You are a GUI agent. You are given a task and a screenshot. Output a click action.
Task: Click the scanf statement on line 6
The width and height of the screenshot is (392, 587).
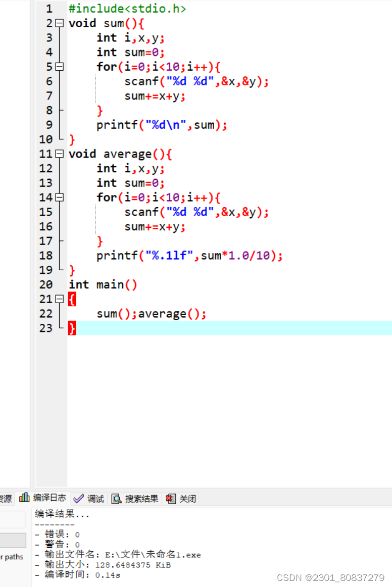197,81
